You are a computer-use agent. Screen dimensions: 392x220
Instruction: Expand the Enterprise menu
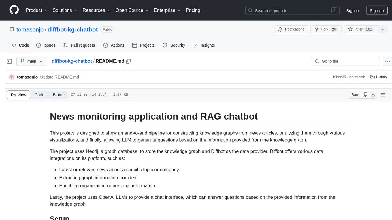(167, 10)
